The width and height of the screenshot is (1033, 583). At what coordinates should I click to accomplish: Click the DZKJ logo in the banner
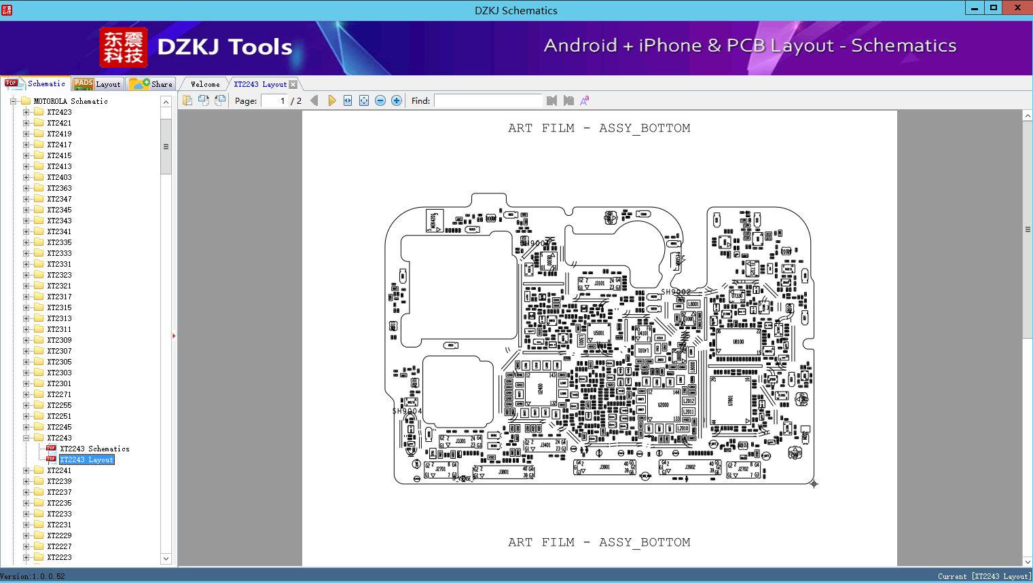point(124,48)
